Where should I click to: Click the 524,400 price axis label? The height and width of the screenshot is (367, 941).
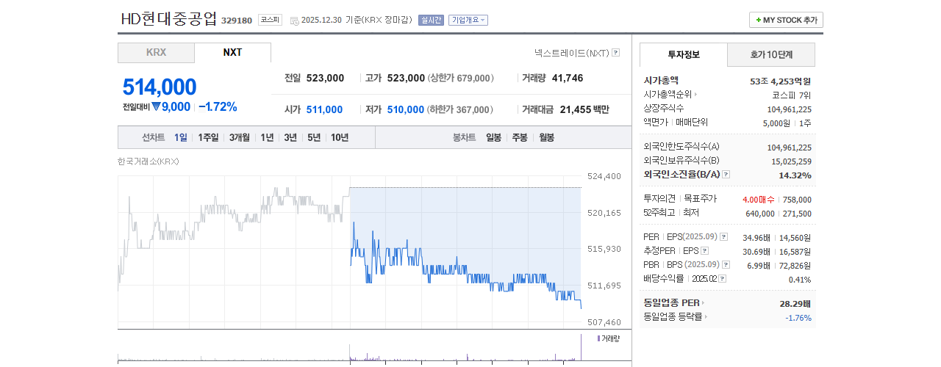[x=604, y=176]
